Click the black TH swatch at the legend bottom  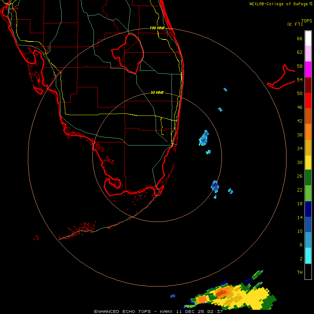(x=308, y=271)
